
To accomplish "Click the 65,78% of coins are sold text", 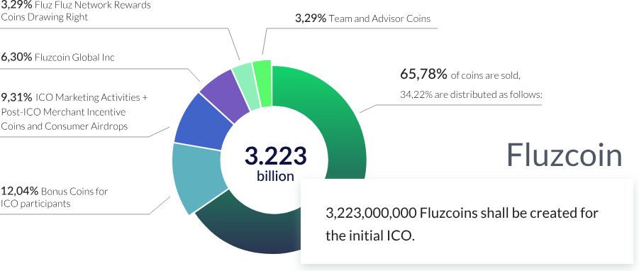I will (460, 75).
